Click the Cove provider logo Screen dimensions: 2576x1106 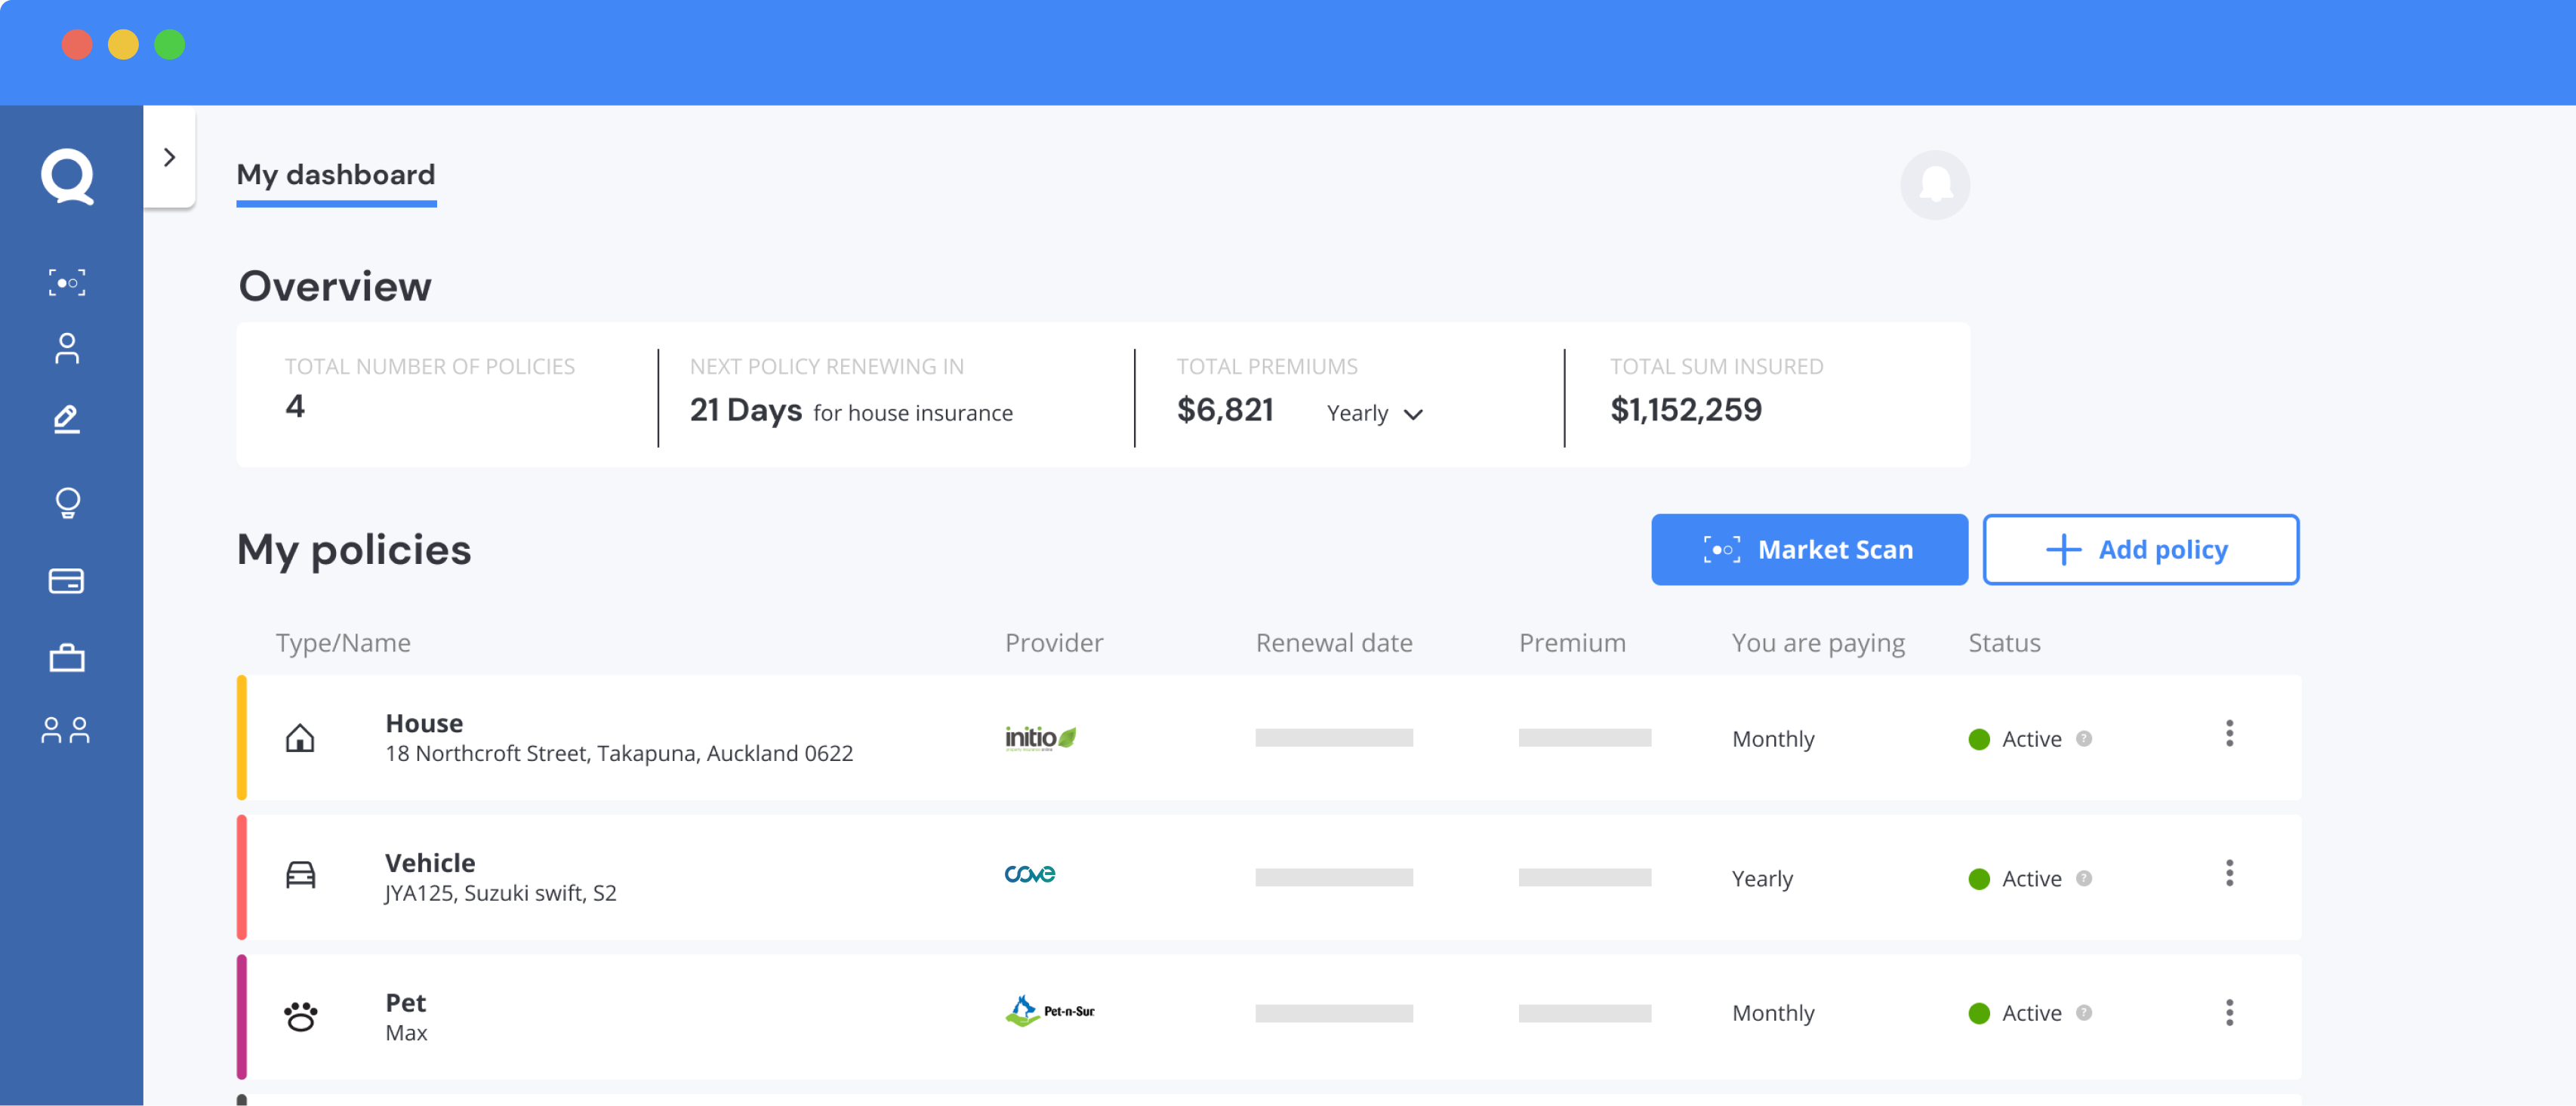[1030, 874]
